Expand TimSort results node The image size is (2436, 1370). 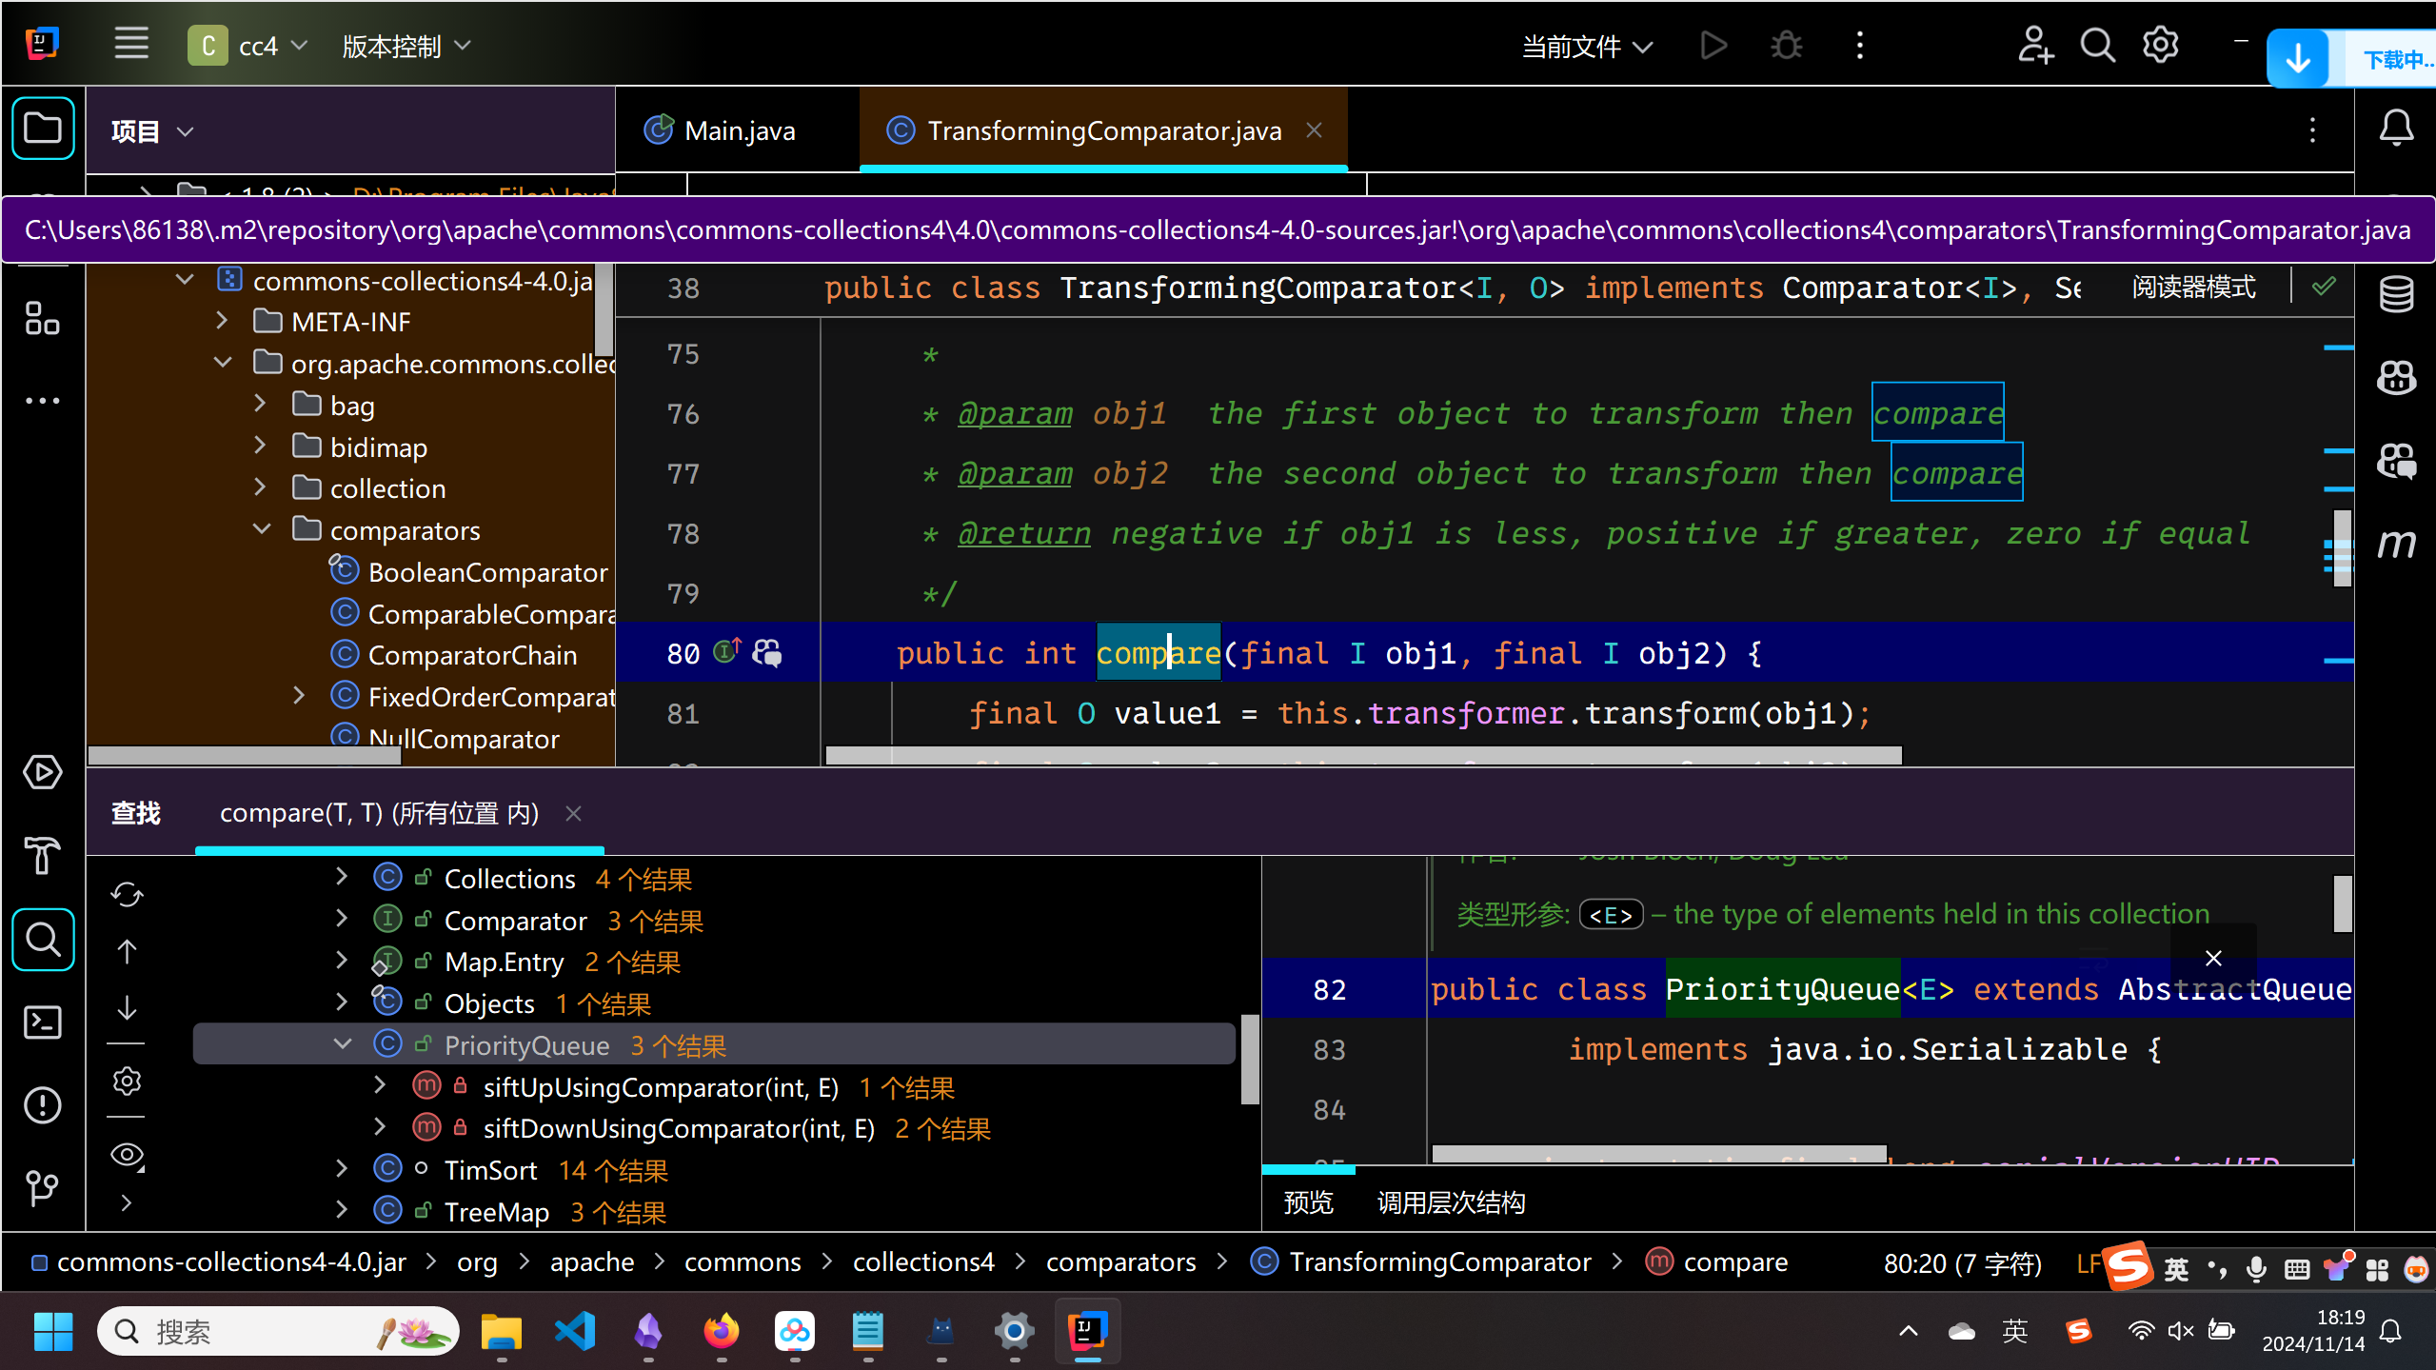pos(342,1168)
